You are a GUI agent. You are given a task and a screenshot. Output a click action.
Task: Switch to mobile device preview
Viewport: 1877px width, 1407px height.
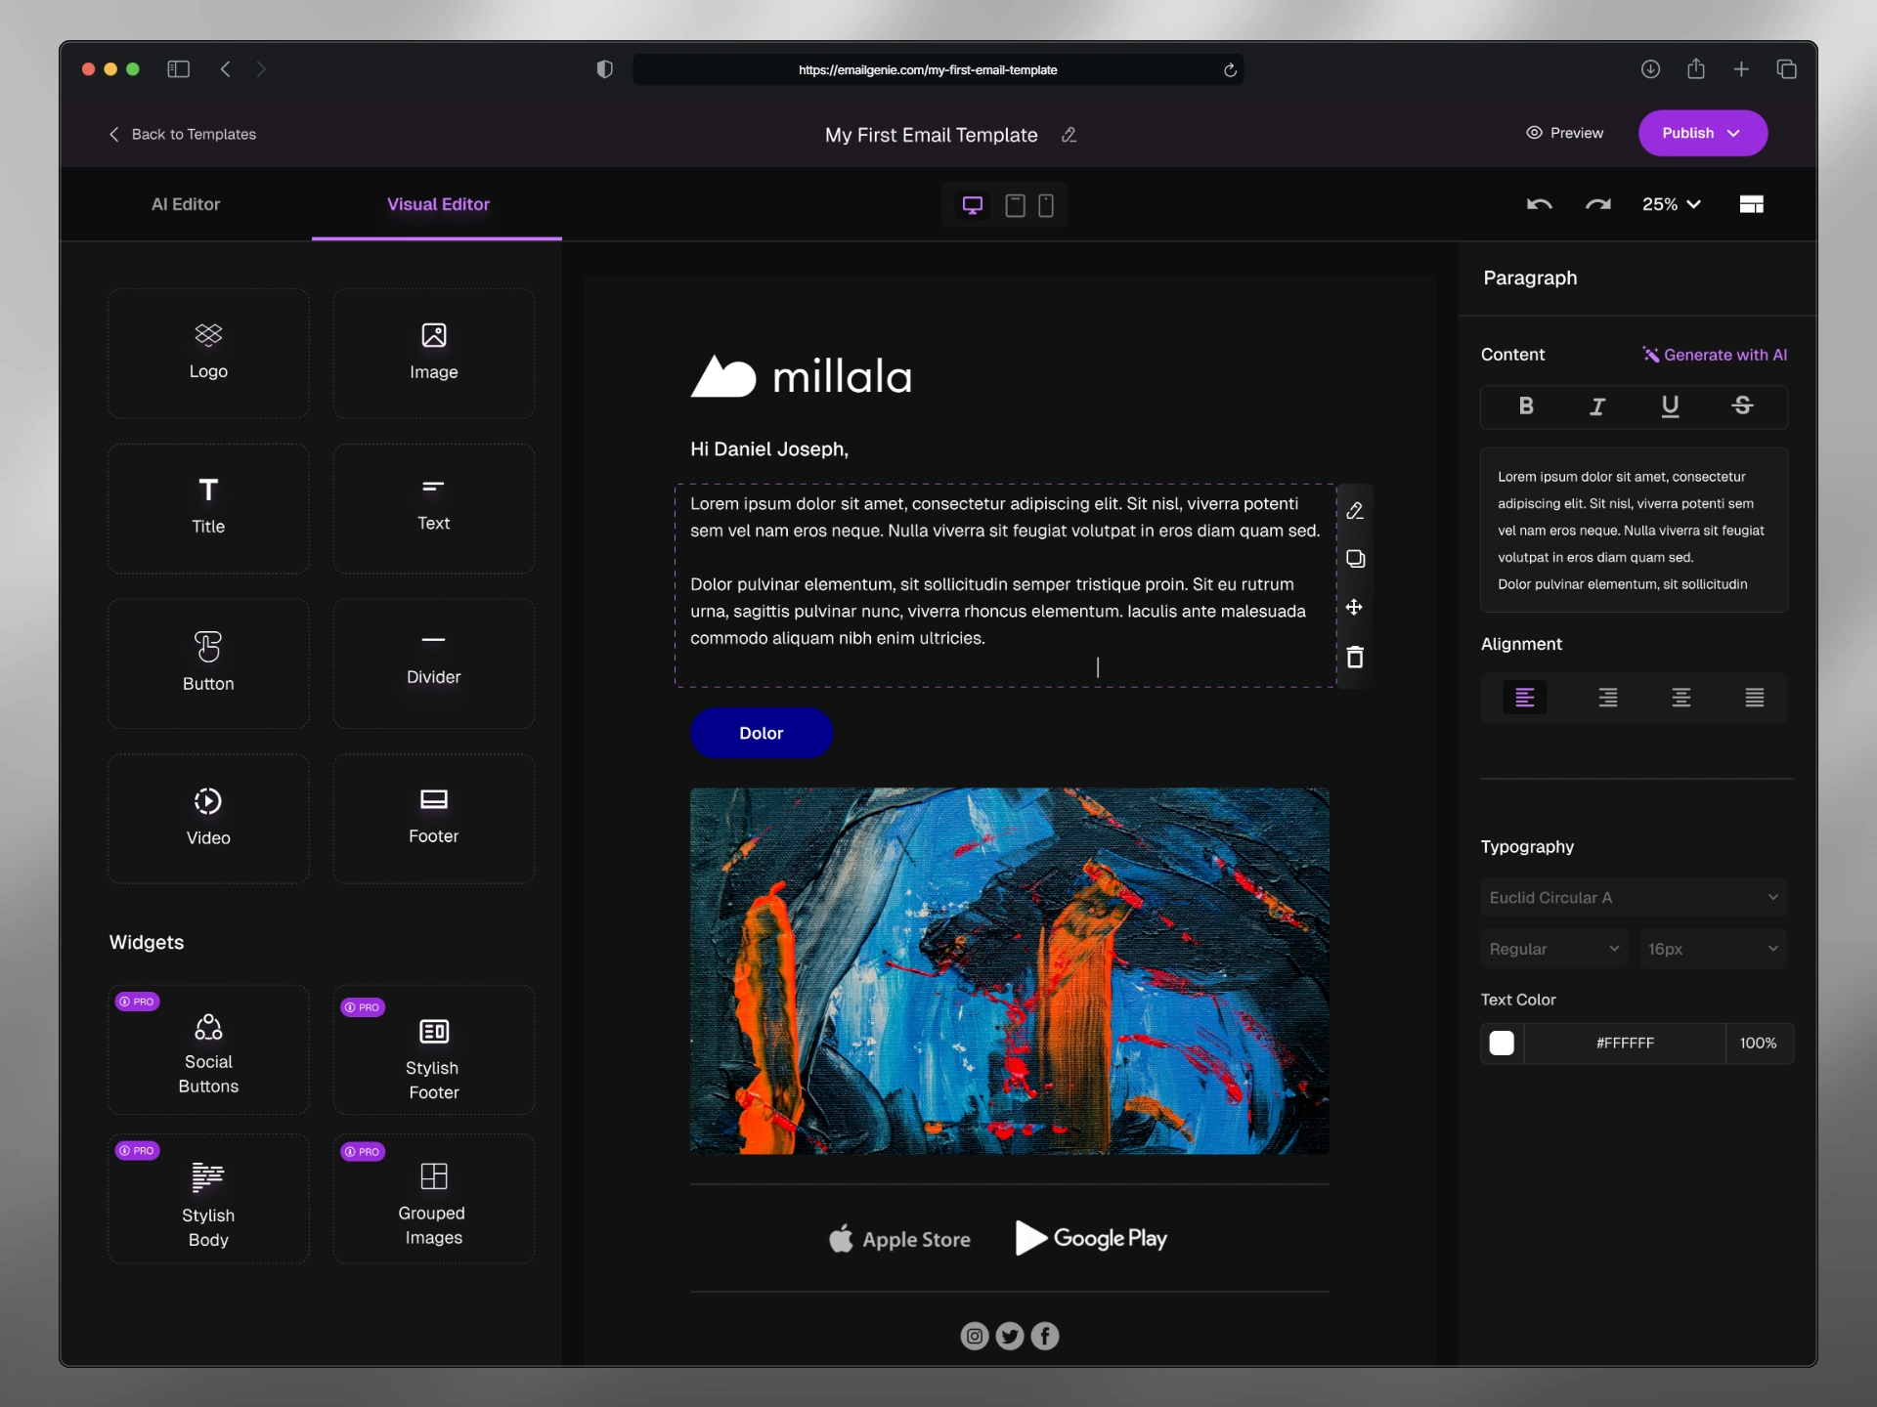click(x=1046, y=205)
